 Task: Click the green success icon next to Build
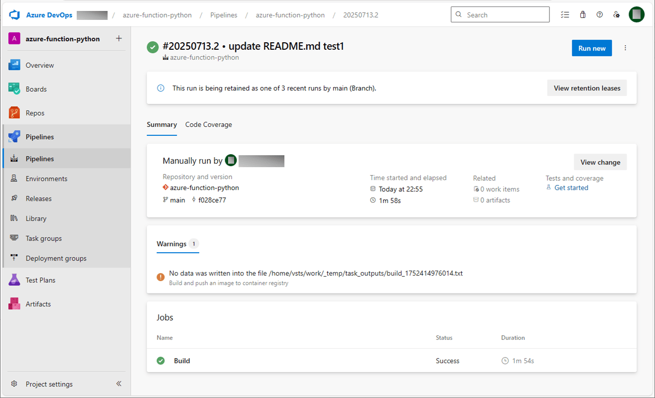tap(160, 361)
